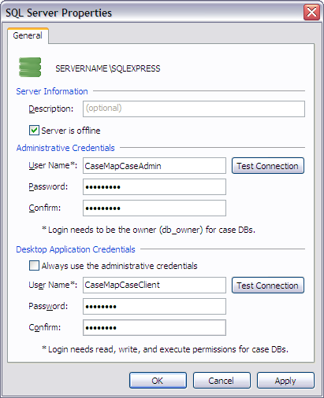The height and width of the screenshot is (398, 324).
Task: Close the SQL Server Properties dialog
Action: pyautogui.click(x=311, y=12)
